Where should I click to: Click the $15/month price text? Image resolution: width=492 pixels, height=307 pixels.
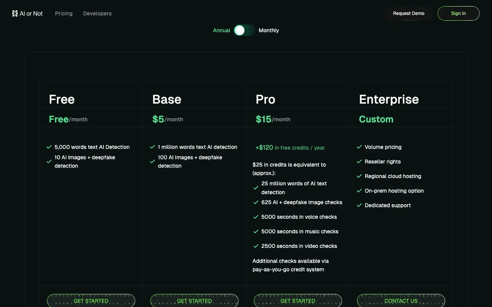(x=273, y=119)
